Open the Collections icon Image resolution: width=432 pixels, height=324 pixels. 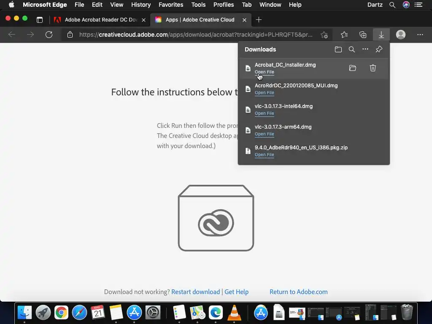point(363,35)
